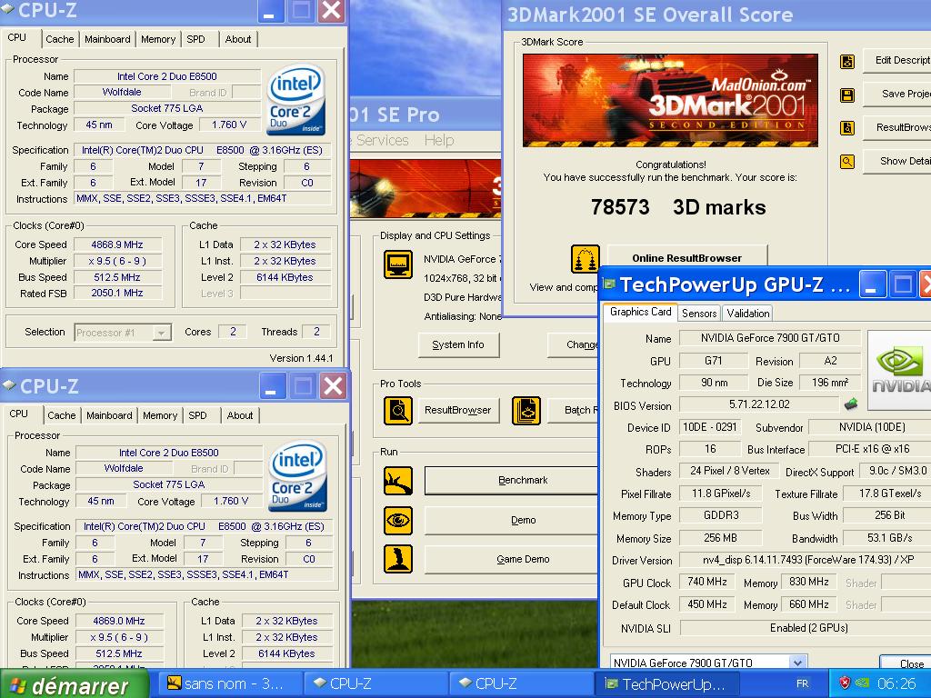
Task: Click the Pro Tools ResultBrowser magnifier icon
Action: click(x=398, y=410)
